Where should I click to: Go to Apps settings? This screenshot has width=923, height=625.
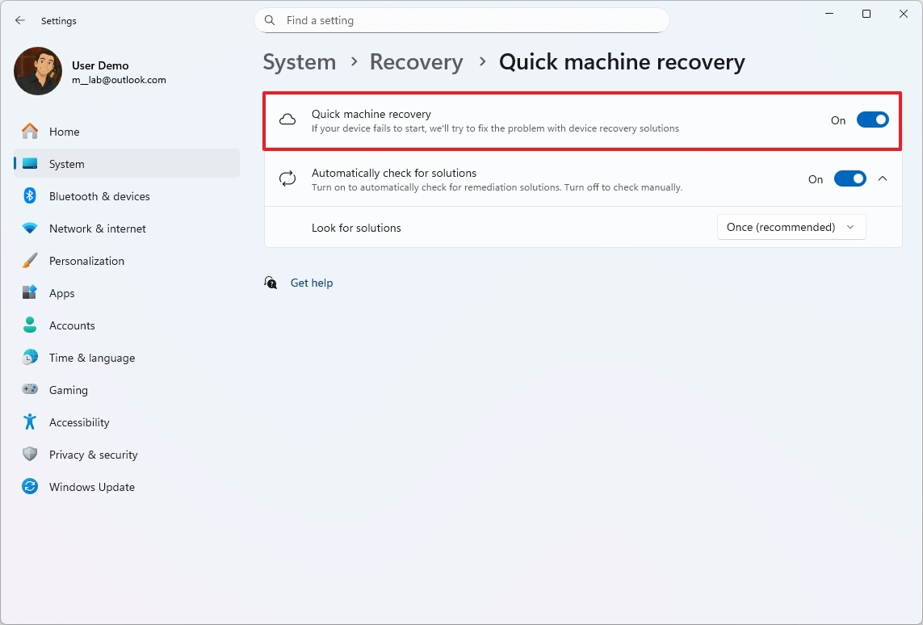pyautogui.click(x=61, y=292)
